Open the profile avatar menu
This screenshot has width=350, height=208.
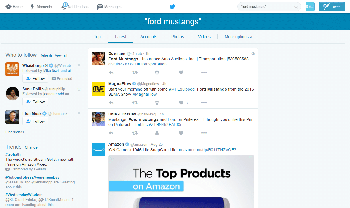[x=310, y=7]
